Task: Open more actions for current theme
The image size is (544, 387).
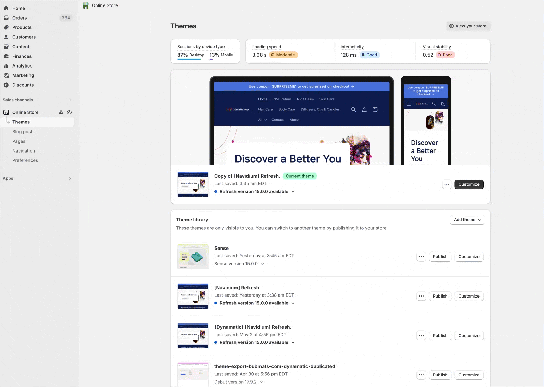Action: pyautogui.click(x=447, y=184)
